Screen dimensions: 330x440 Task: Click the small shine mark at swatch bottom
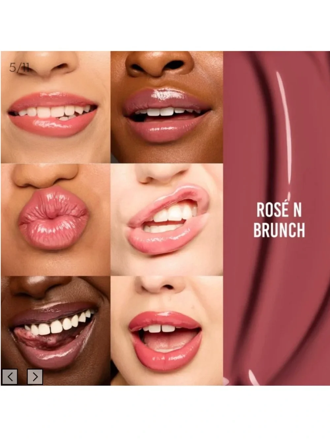point(253,377)
